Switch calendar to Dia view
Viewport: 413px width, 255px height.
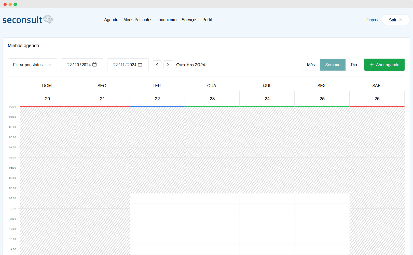(354, 65)
